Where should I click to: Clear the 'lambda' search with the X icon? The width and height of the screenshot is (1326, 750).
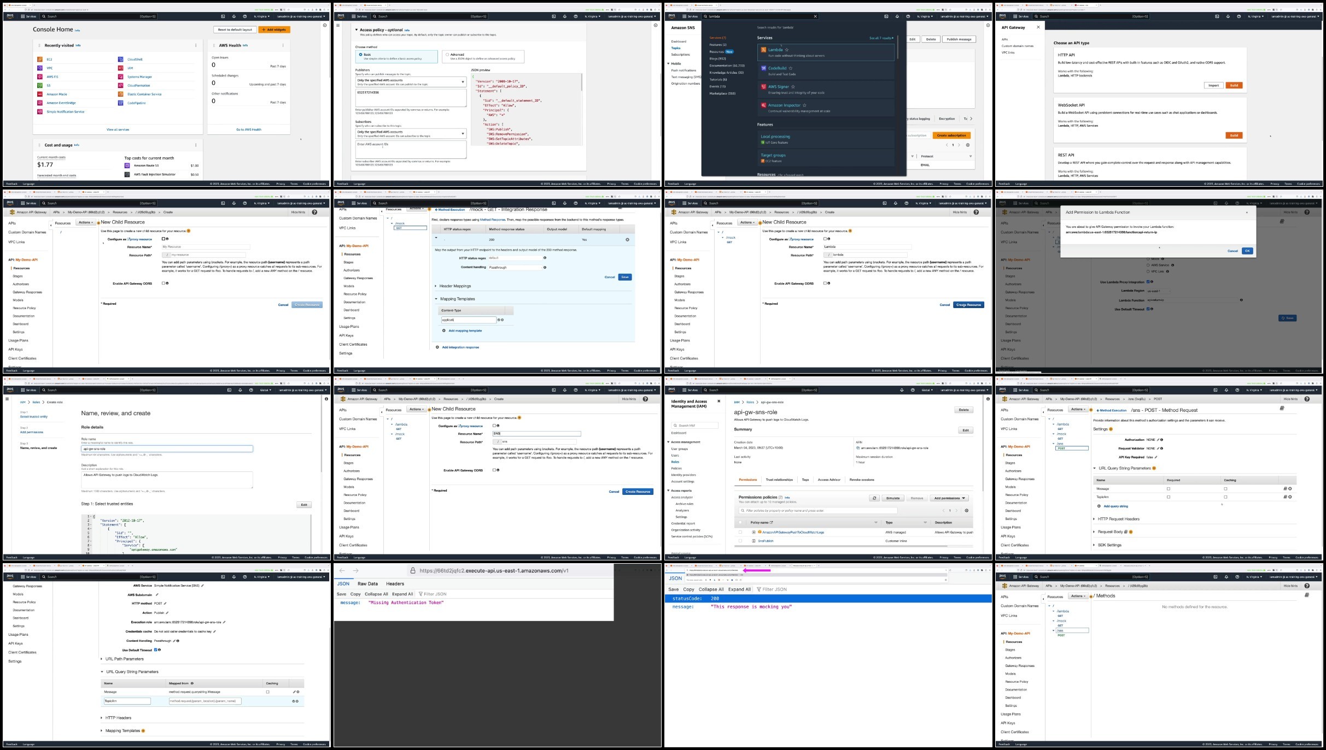[x=815, y=16]
